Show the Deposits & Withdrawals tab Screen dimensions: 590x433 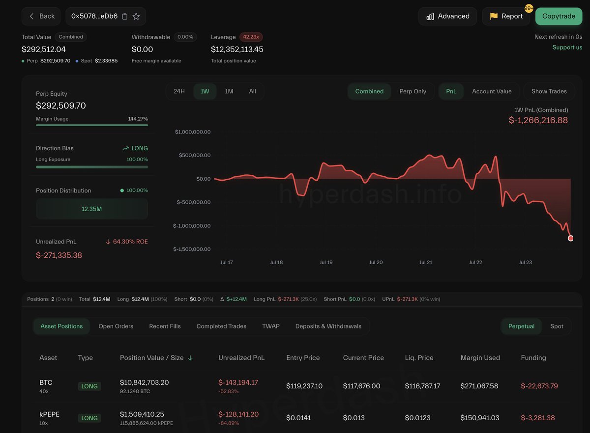click(x=328, y=326)
